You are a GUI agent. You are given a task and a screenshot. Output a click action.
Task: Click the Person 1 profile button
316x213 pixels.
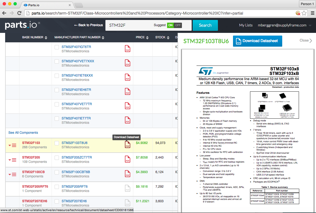[307, 4]
